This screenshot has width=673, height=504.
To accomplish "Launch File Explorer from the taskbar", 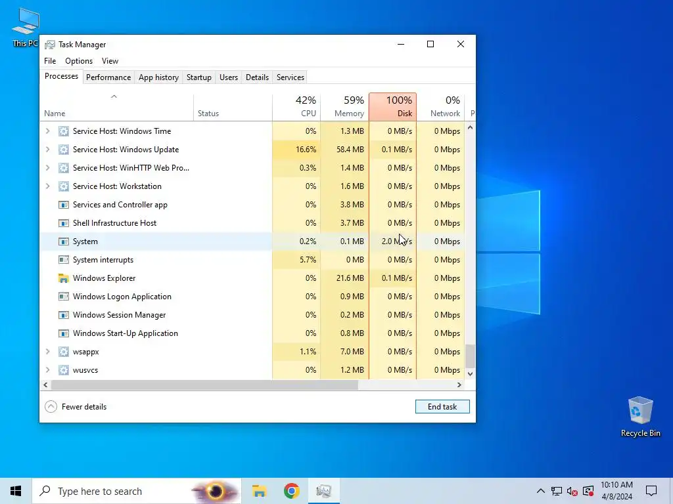I will coord(259,491).
